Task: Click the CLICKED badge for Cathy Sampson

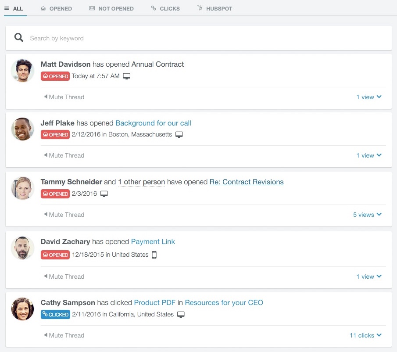Action: pyautogui.click(x=55, y=315)
